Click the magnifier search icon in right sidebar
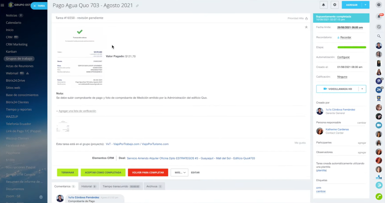 [379, 36]
